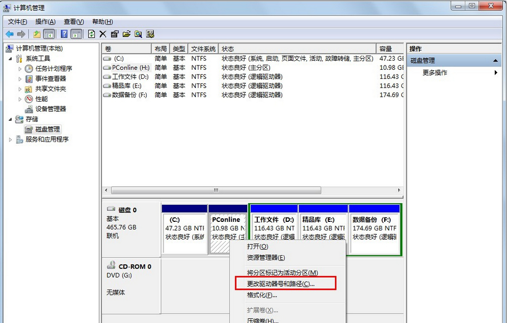Toggle the console tree show/hide toolbar button
Screen dimensions: 507x323
click(49, 34)
